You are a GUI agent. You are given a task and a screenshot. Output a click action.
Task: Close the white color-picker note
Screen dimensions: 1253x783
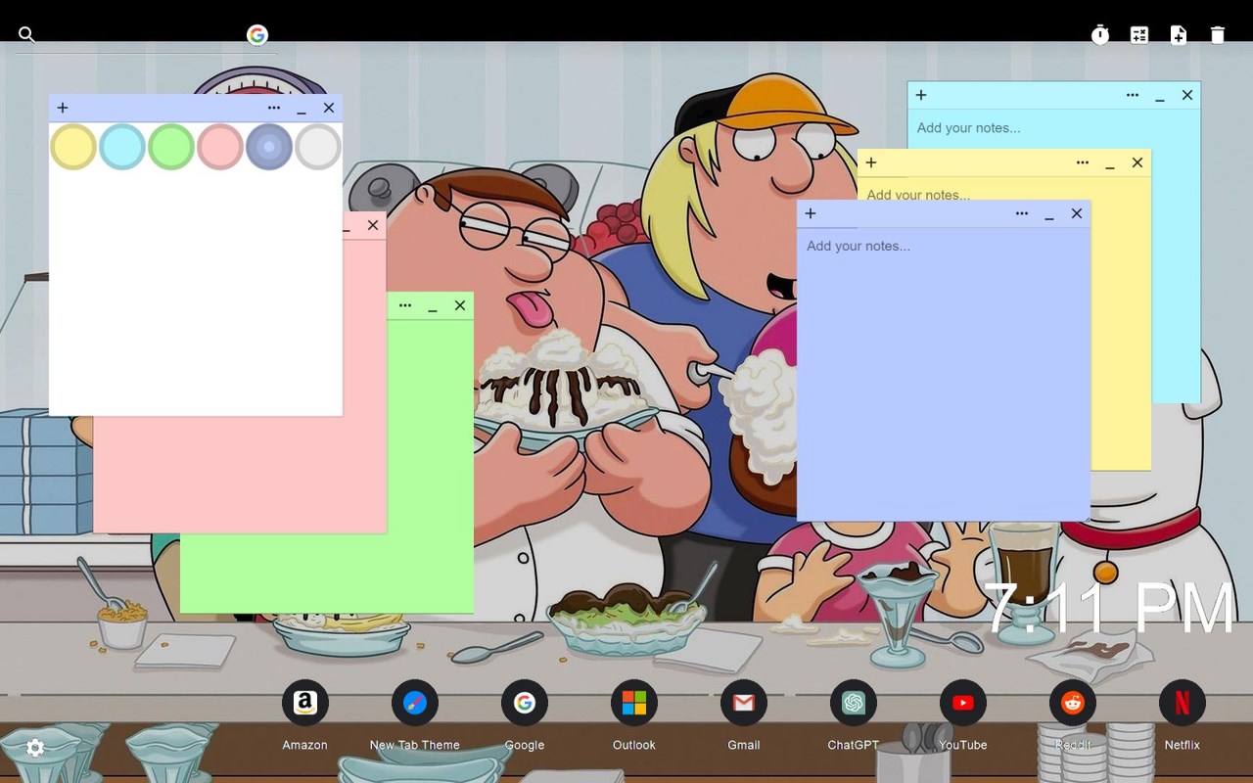pos(329,108)
